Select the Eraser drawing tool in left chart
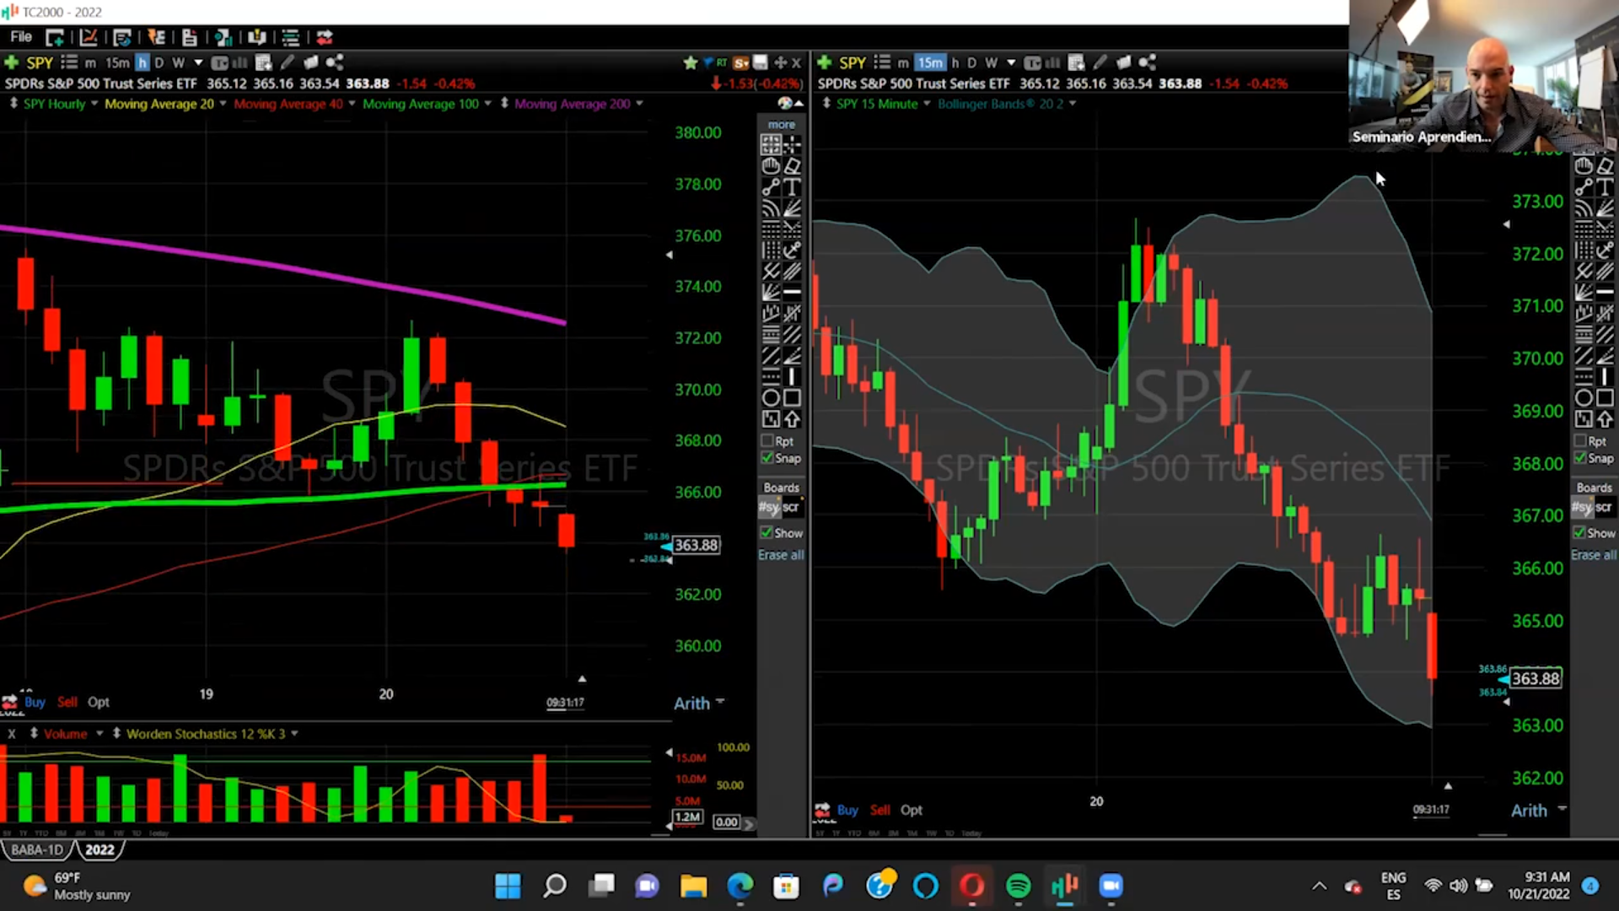 click(792, 166)
